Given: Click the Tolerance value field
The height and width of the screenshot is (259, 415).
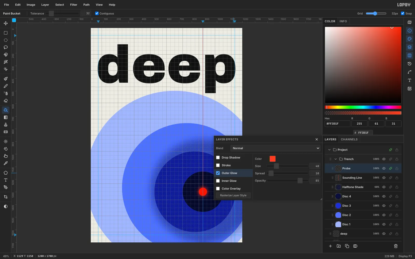Looking at the screenshot, I should coord(86,13).
